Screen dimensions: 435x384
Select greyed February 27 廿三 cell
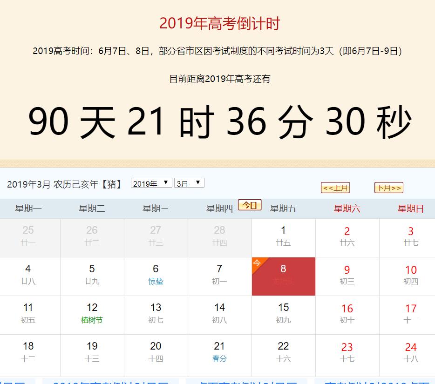tap(156, 238)
